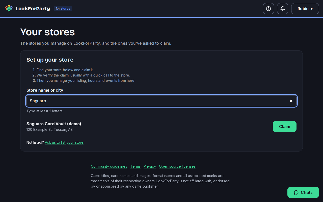Click the '100 Example St, Tucson, AZ' address
323x202 pixels.
click(49, 130)
